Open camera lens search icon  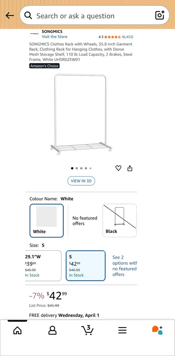160,15
